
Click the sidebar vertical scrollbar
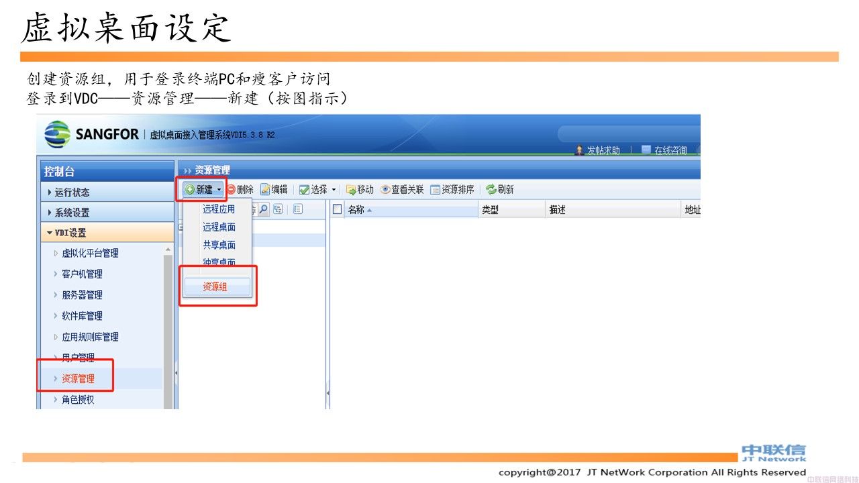[x=168, y=332]
